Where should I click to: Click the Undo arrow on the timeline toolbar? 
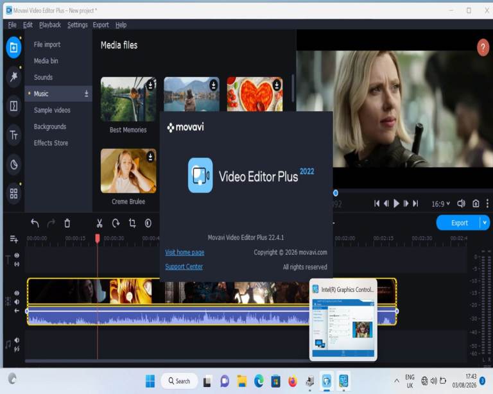click(35, 223)
